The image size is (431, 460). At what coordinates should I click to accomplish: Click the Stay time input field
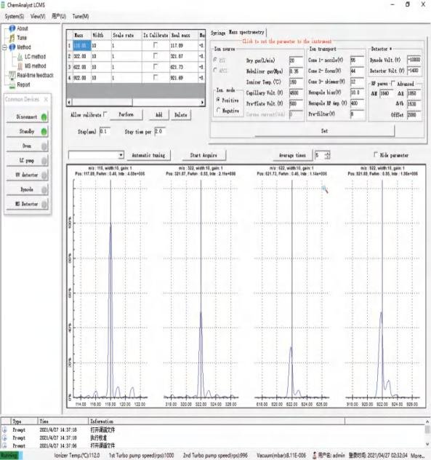(160, 131)
